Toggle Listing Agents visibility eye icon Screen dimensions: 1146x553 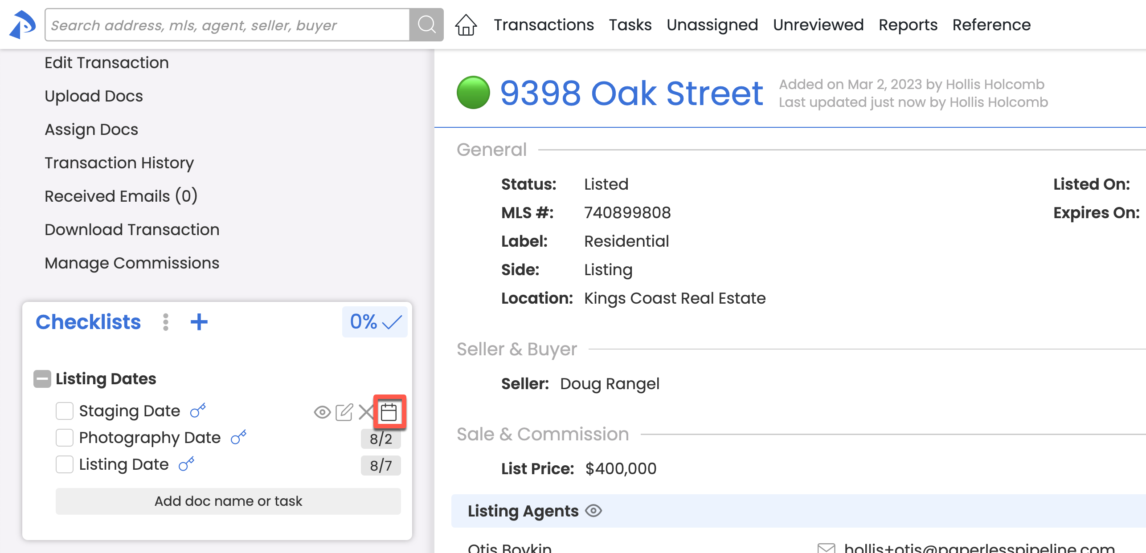pos(593,511)
